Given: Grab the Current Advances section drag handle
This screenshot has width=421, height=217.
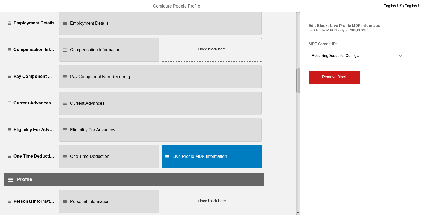Looking at the screenshot, I should point(9,103).
